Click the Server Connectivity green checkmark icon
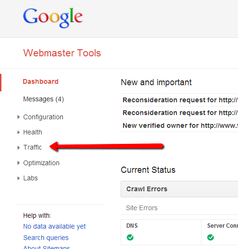Image resolution: width=238 pixels, height=249 pixels. click(211, 238)
